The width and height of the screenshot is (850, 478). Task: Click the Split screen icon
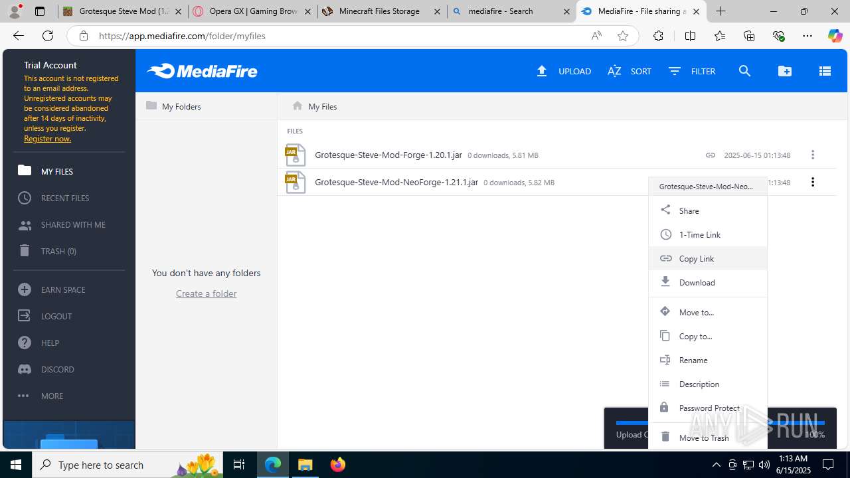pos(690,36)
